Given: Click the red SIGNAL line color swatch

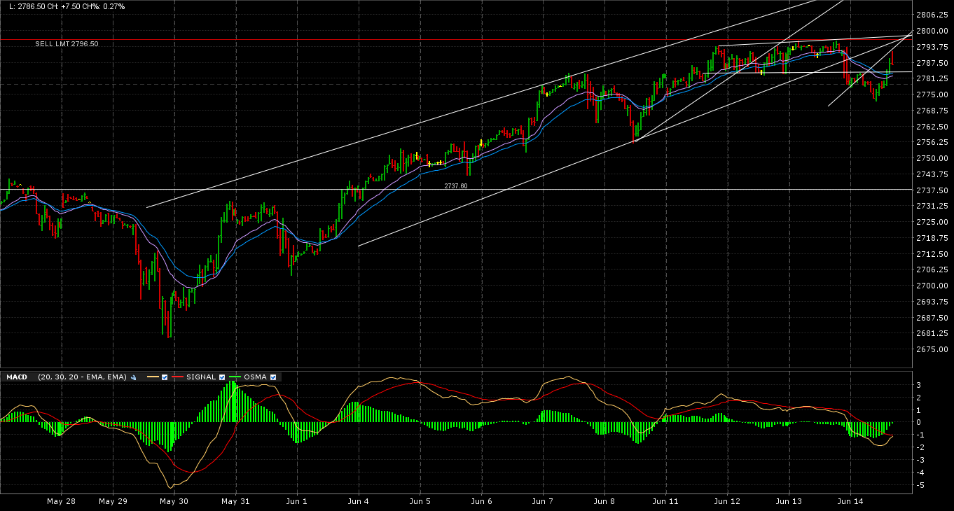Looking at the screenshot, I should (x=178, y=377).
